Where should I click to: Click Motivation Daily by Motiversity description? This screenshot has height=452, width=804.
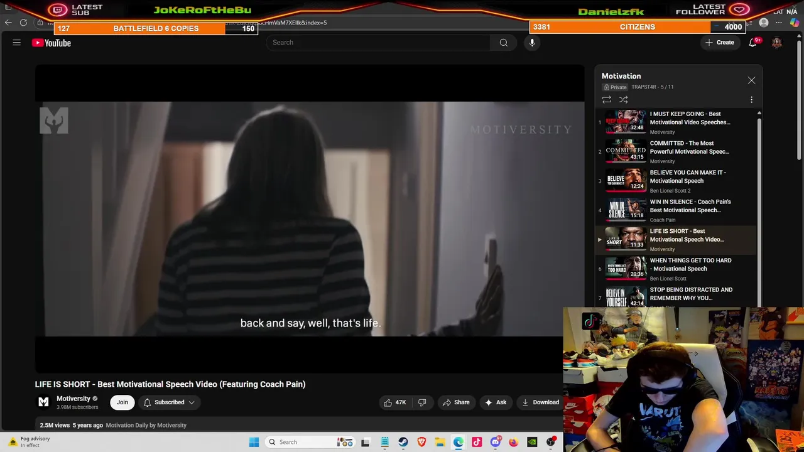[x=146, y=426]
